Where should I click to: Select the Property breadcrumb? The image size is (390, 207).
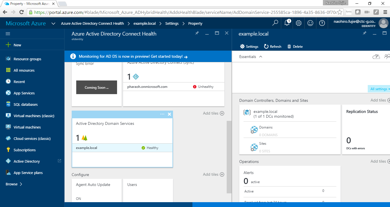[195, 24]
